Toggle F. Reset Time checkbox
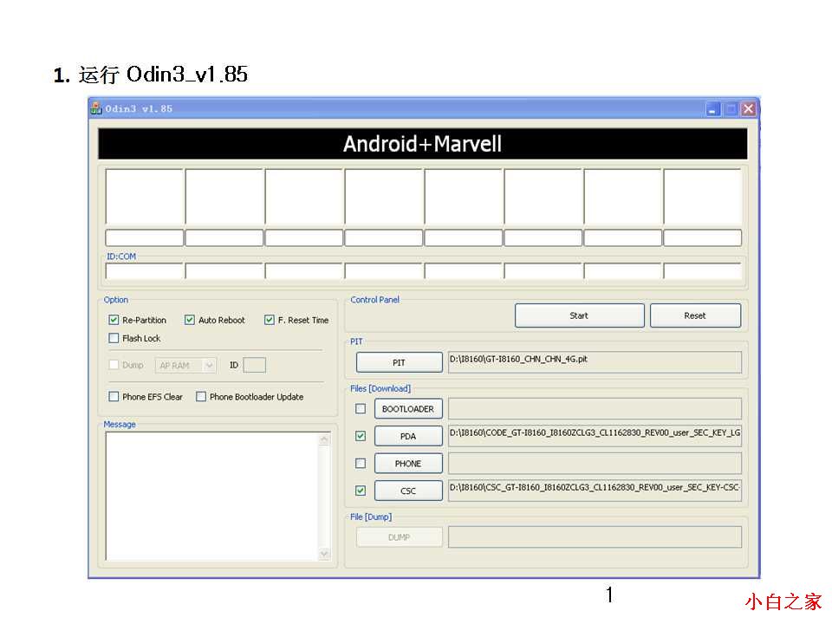 click(x=270, y=320)
